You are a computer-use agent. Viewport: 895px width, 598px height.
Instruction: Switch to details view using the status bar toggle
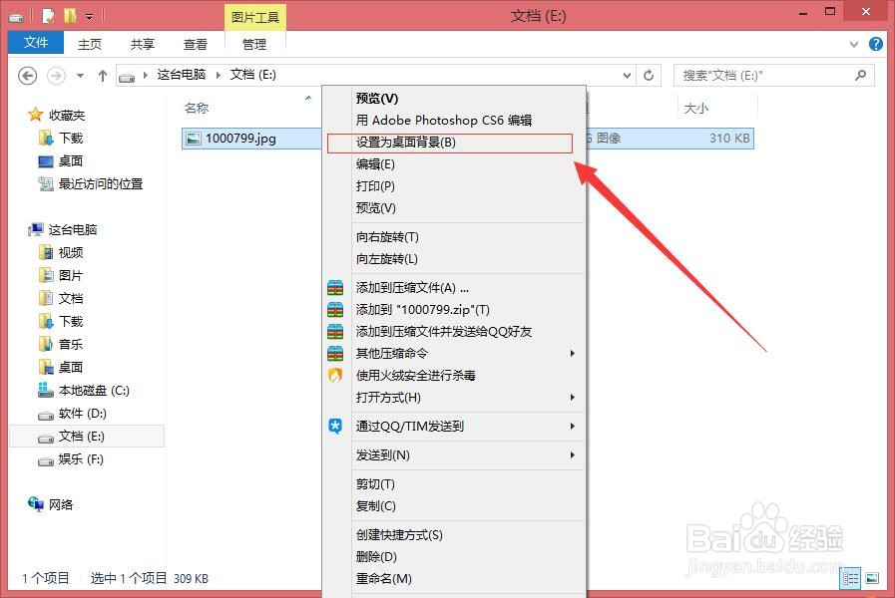tap(850, 578)
